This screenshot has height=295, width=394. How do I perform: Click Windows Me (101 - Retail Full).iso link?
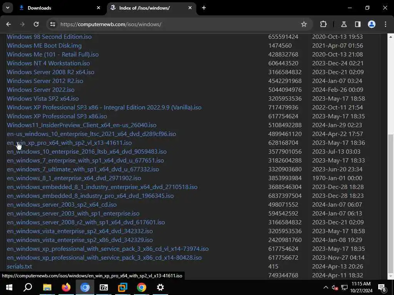53,55
